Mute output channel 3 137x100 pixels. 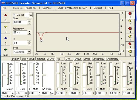tap(84, 89)
